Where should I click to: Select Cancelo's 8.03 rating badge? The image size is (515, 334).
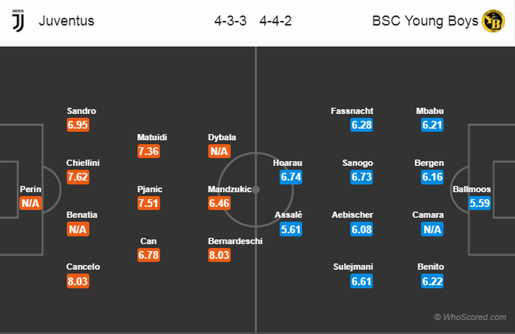tap(78, 281)
